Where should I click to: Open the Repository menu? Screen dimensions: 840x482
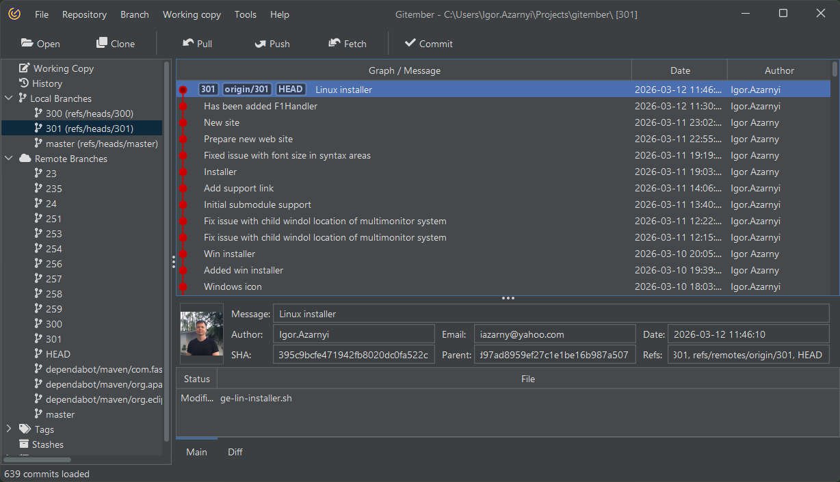84,14
